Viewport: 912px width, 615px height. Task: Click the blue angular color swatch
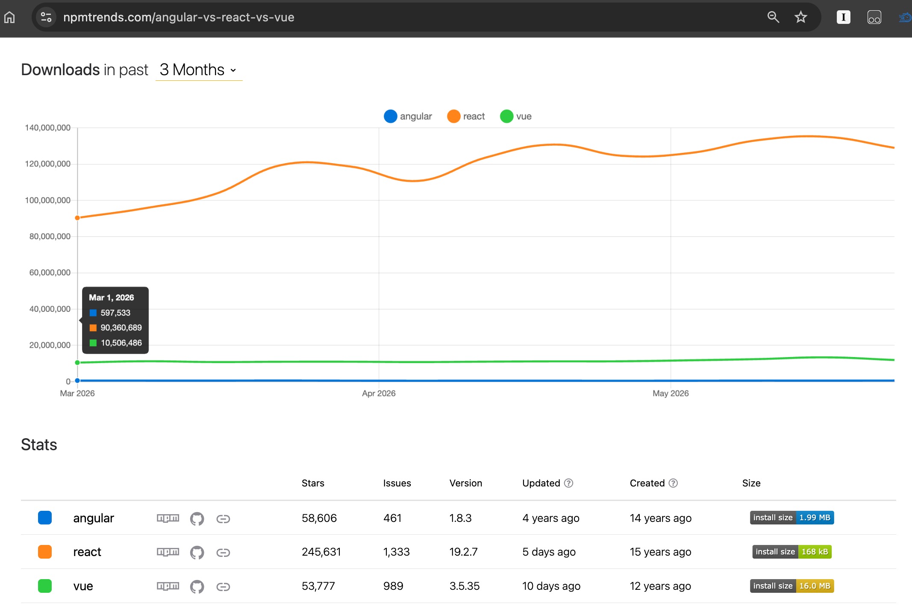tap(45, 518)
